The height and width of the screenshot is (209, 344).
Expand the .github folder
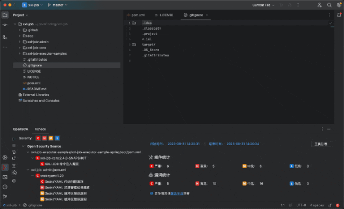(19, 30)
